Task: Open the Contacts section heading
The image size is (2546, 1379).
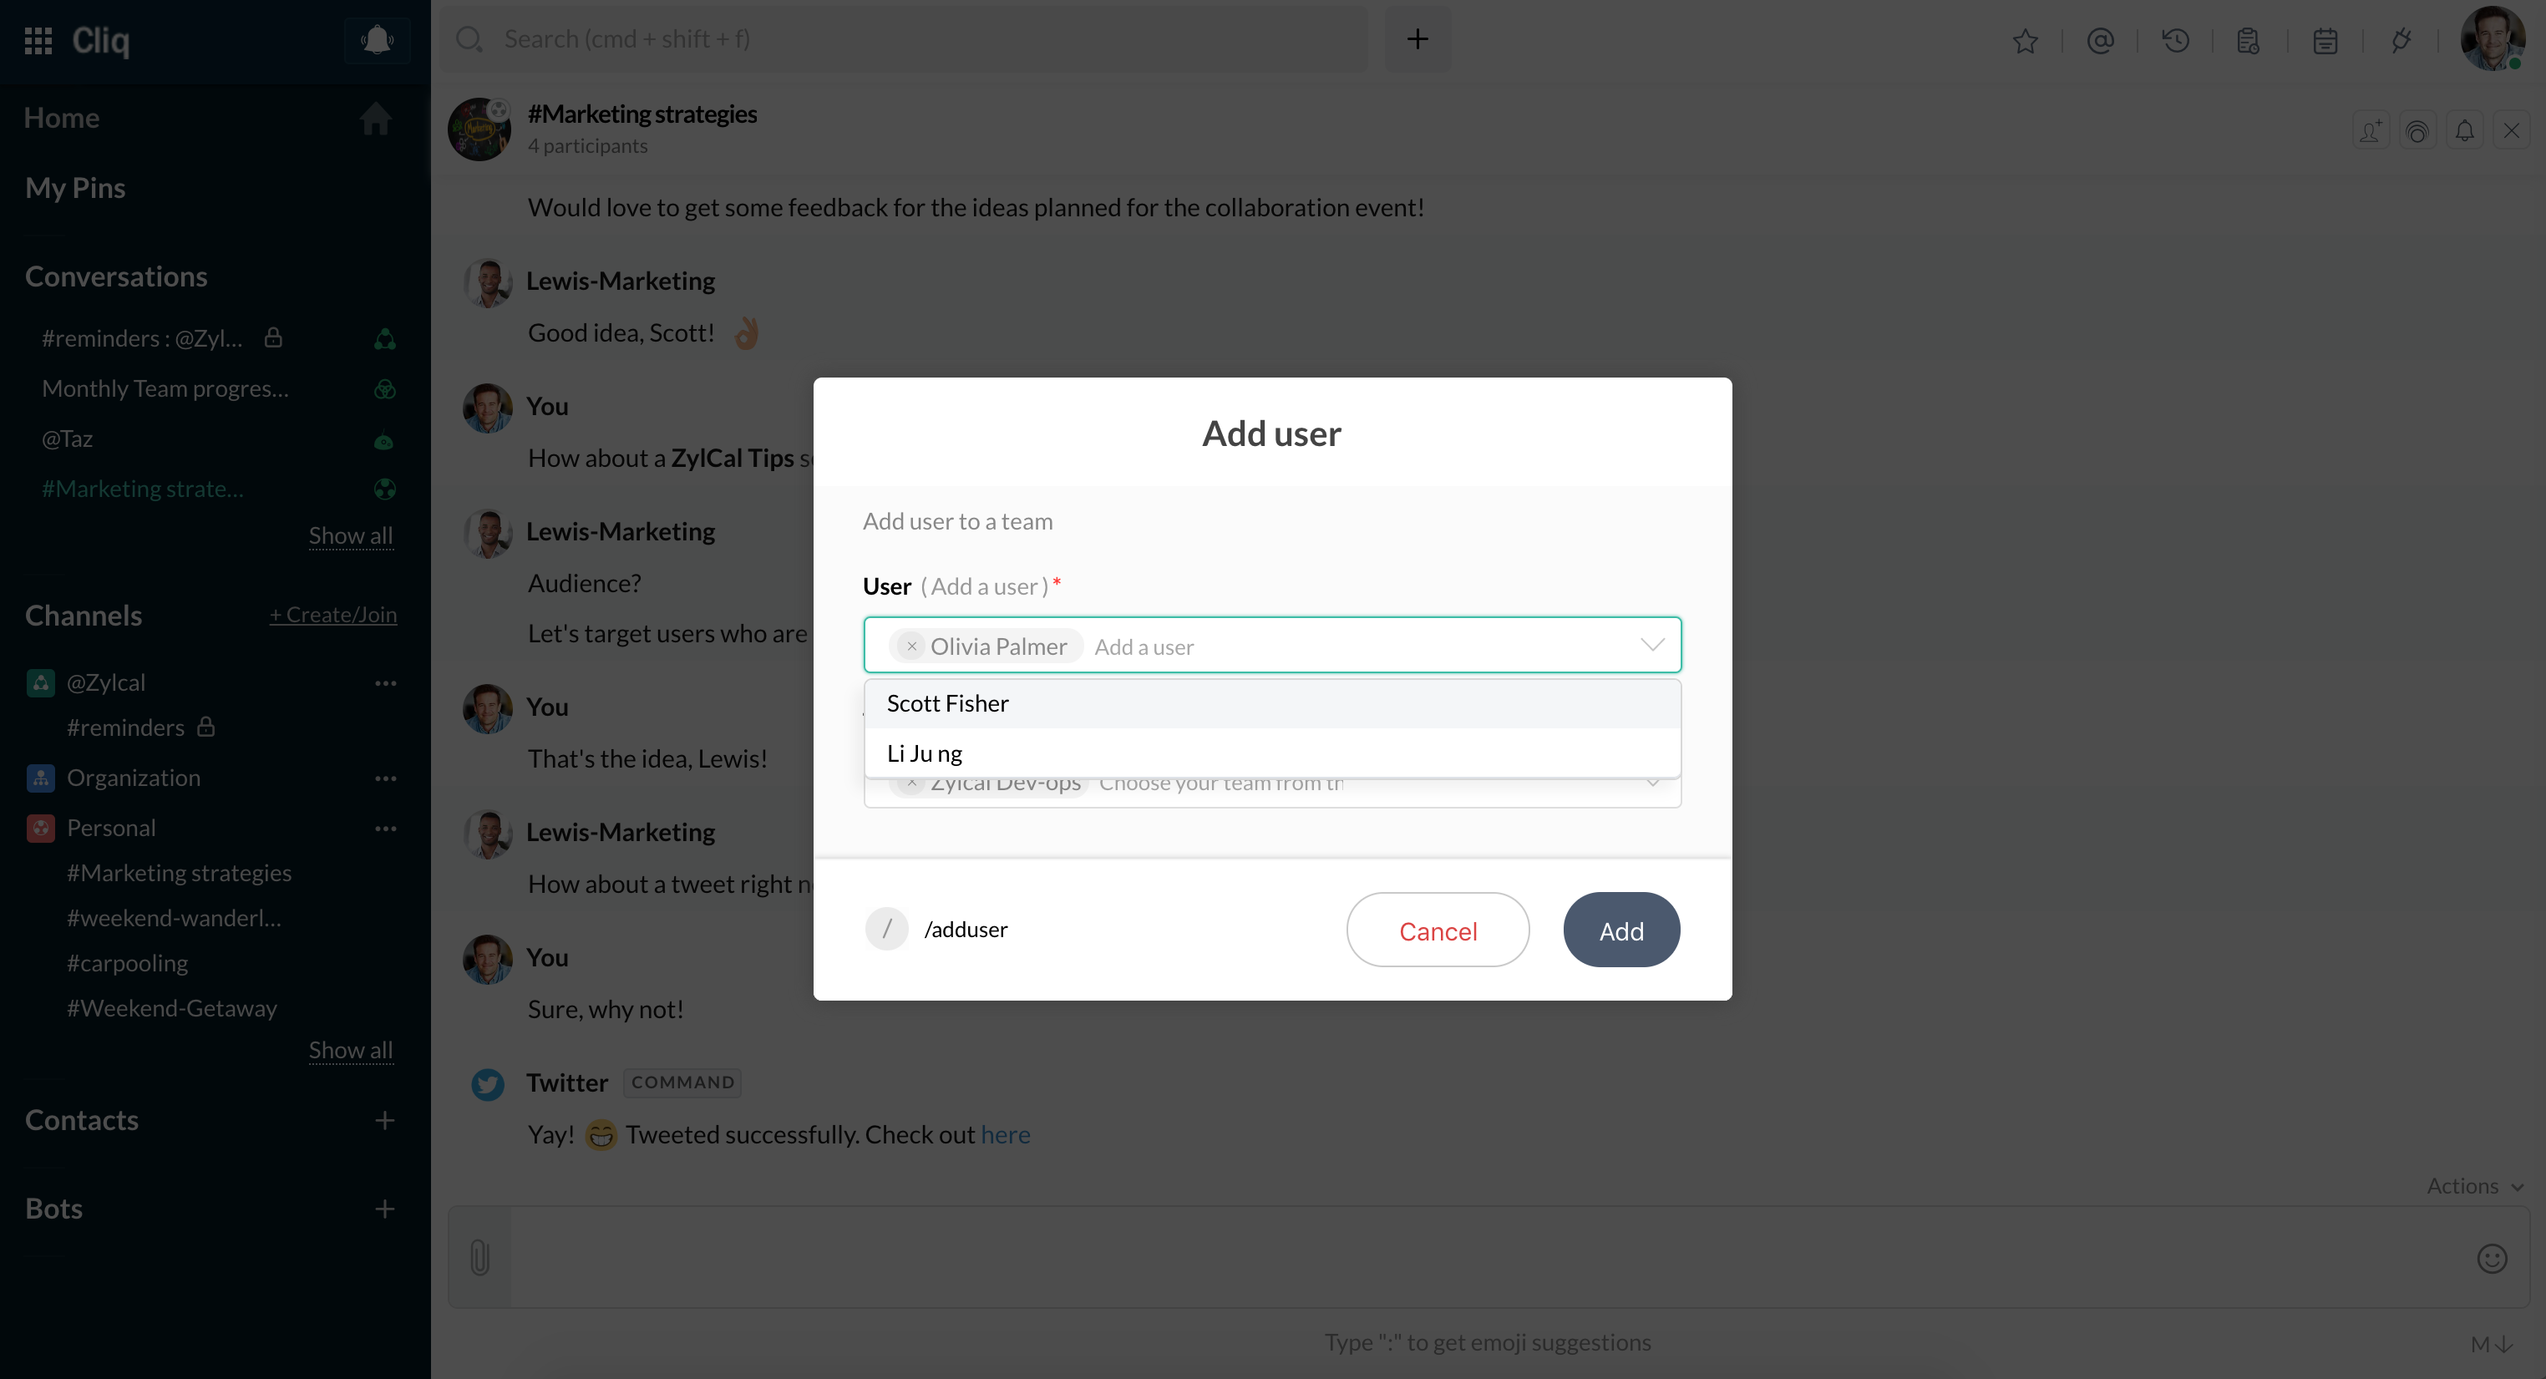Action: pyautogui.click(x=81, y=1120)
